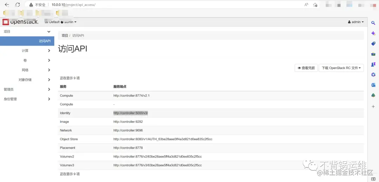Expand the 管理员 sidebar section
This screenshot has height=182, width=379.
click(x=27, y=89)
